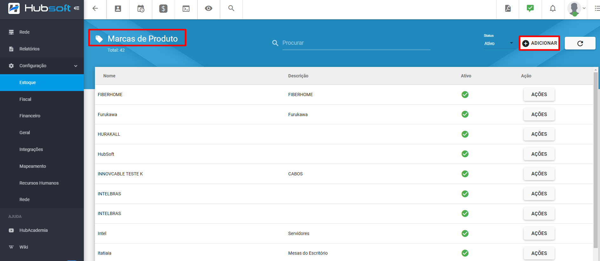Select the Mesas do Escritório description
Image resolution: width=600 pixels, height=261 pixels.
(x=308, y=253)
